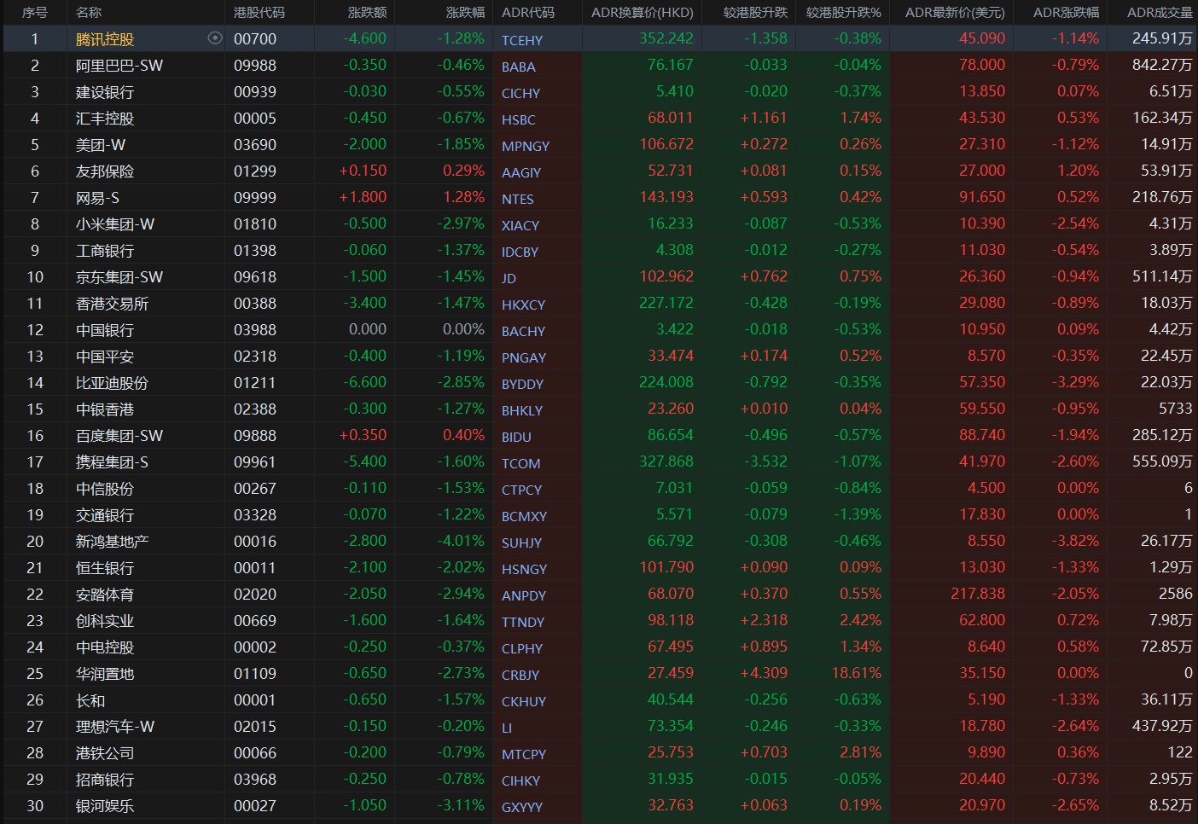Select 阿里巴巴-SW stock row name
The width and height of the screenshot is (1198, 824).
pos(119,66)
